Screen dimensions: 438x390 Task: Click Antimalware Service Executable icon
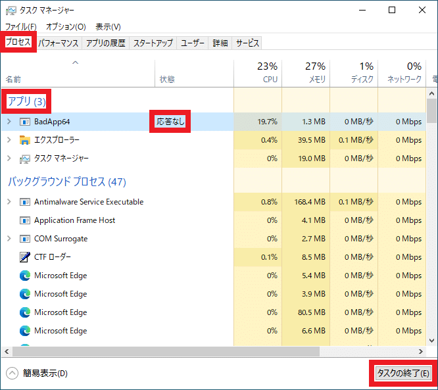click(25, 202)
